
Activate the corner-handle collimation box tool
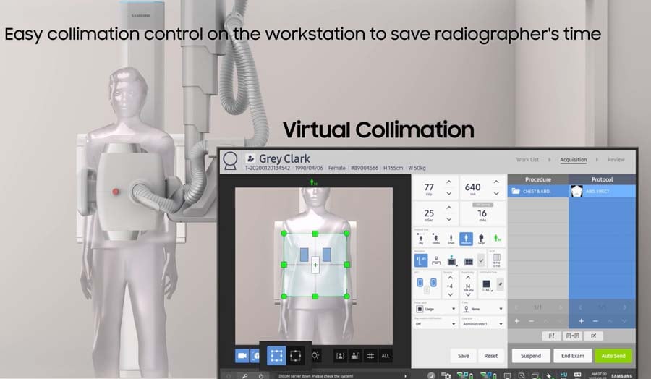(x=276, y=356)
